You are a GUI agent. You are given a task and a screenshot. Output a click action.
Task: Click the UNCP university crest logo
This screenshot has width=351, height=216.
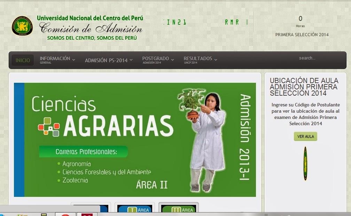(22, 26)
